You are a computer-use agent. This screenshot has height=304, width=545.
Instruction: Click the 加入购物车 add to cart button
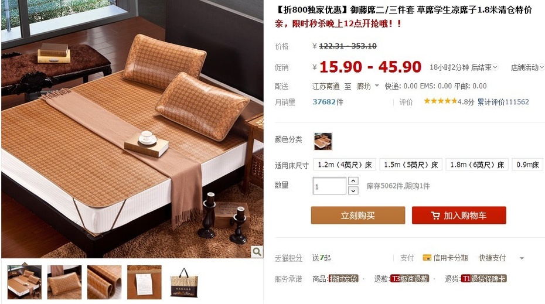tap(459, 216)
